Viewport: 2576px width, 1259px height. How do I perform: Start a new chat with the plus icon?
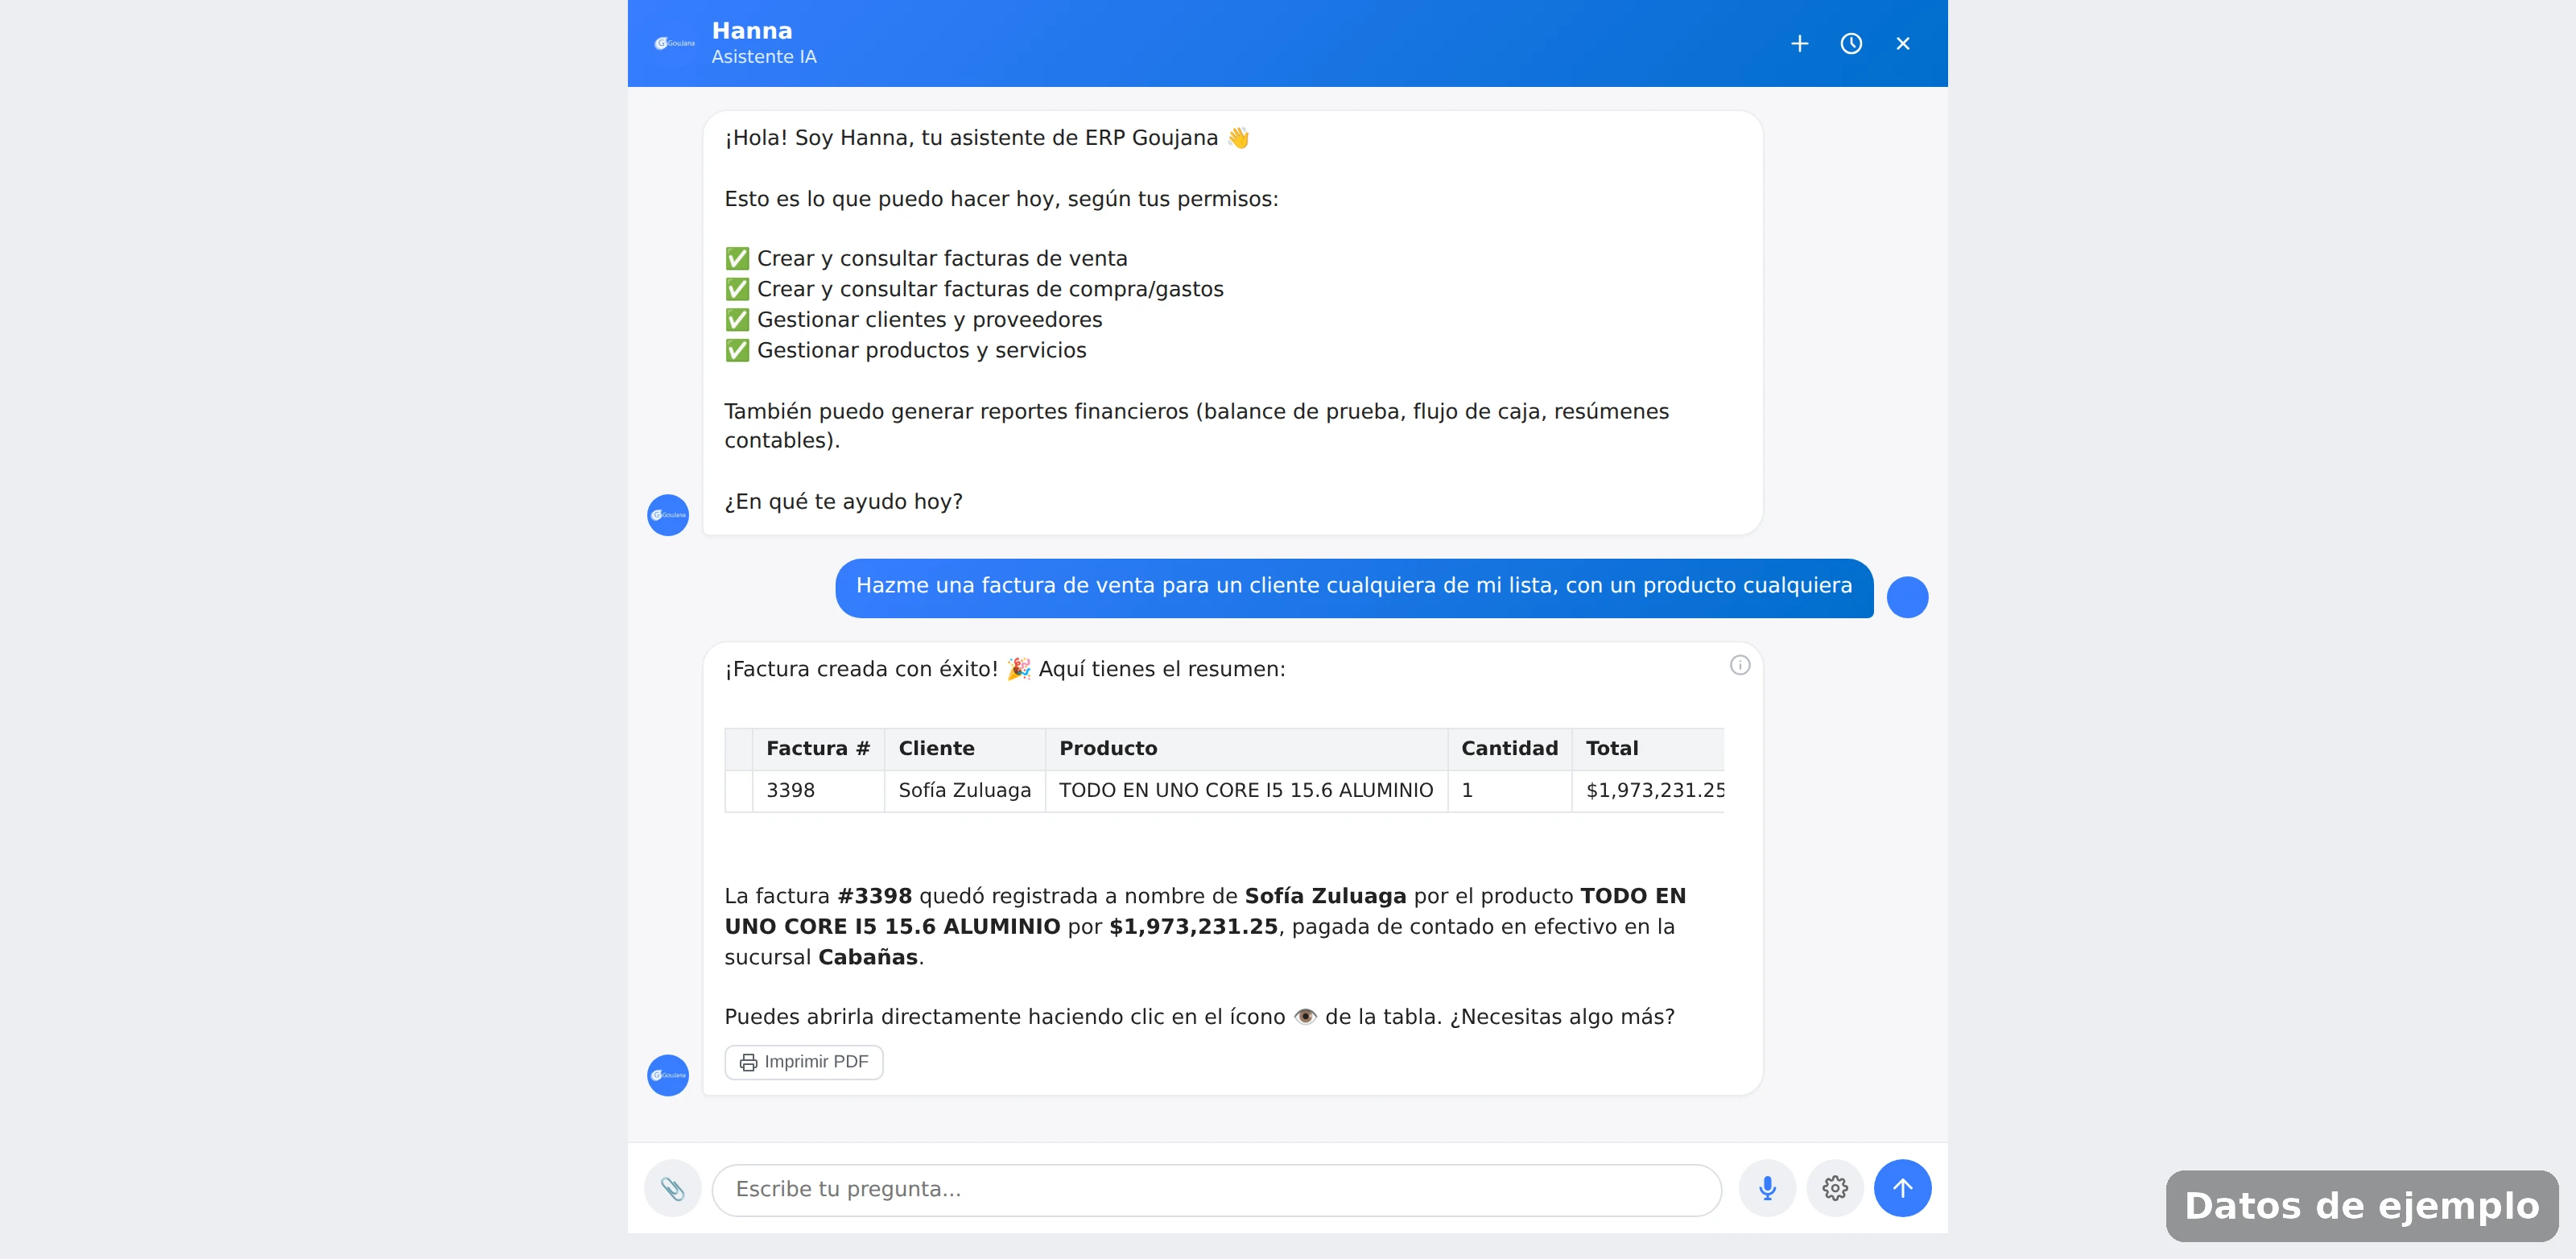coord(1799,44)
